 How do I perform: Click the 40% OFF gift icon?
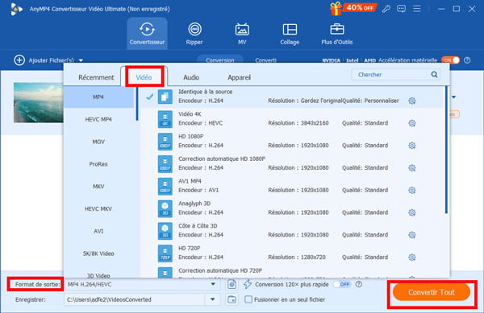(353, 8)
